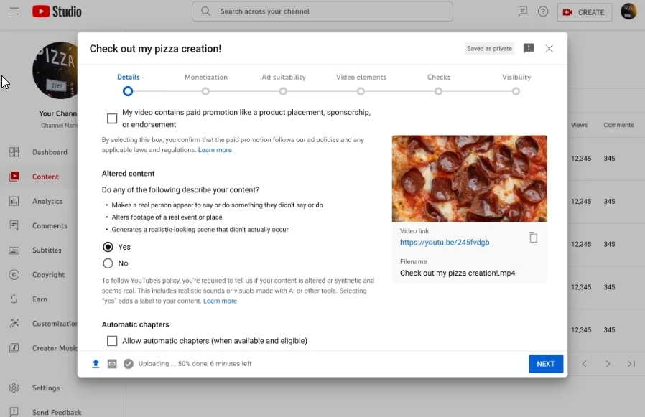Screen dimensions: 645x417
Task: Open the Analytics sidebar icon
Action: click(14, 202)
